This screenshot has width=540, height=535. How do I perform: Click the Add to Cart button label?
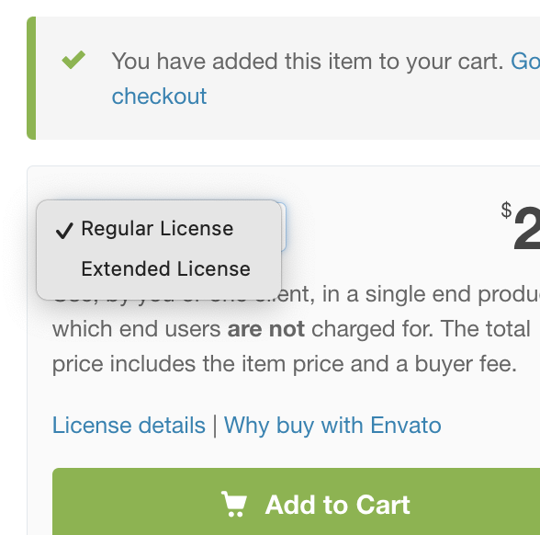tap(338, 505)
